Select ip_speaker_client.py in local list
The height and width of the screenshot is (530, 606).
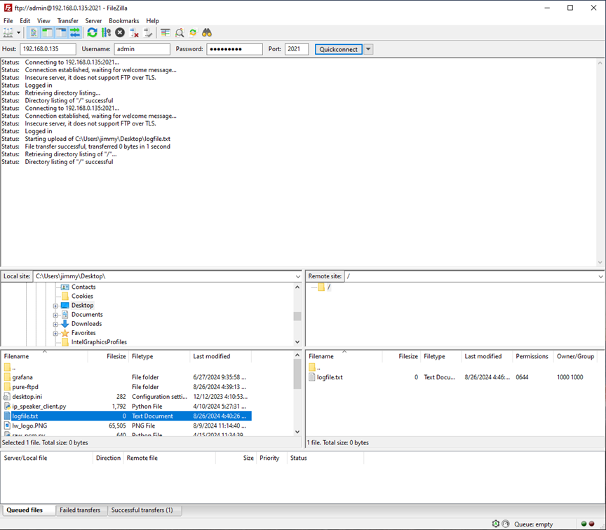coord(39,407)
